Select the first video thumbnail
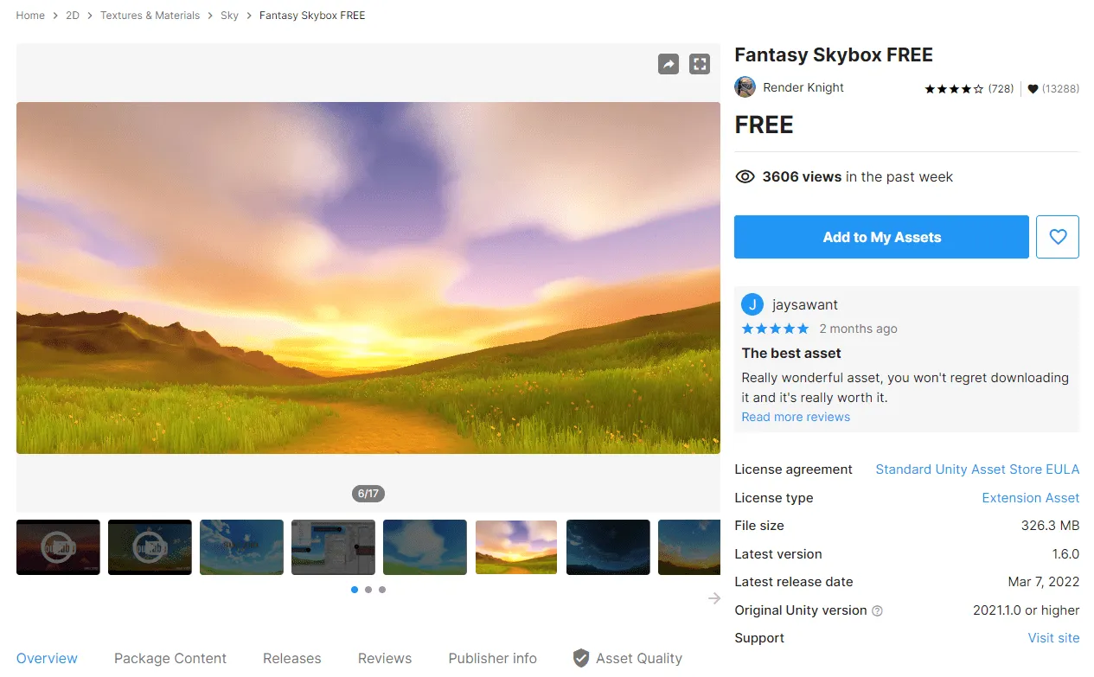Screen dimensions: 1094x677 [x=58, y=547]
